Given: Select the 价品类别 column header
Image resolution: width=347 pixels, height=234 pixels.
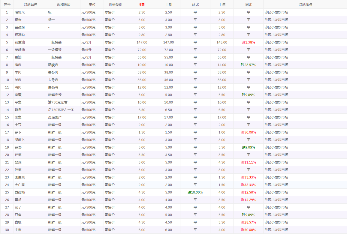Looking at the screenshot, I should (x=115, y=4).
